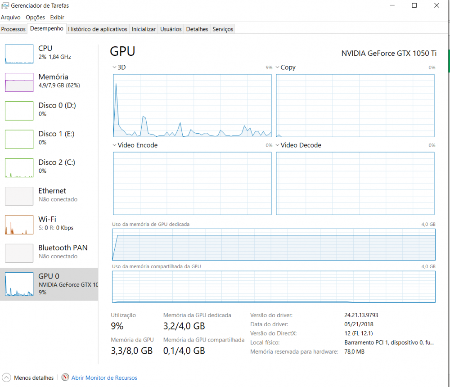
Task: Select the CPU performance graph thumbnail
Action: coord(19,54)
